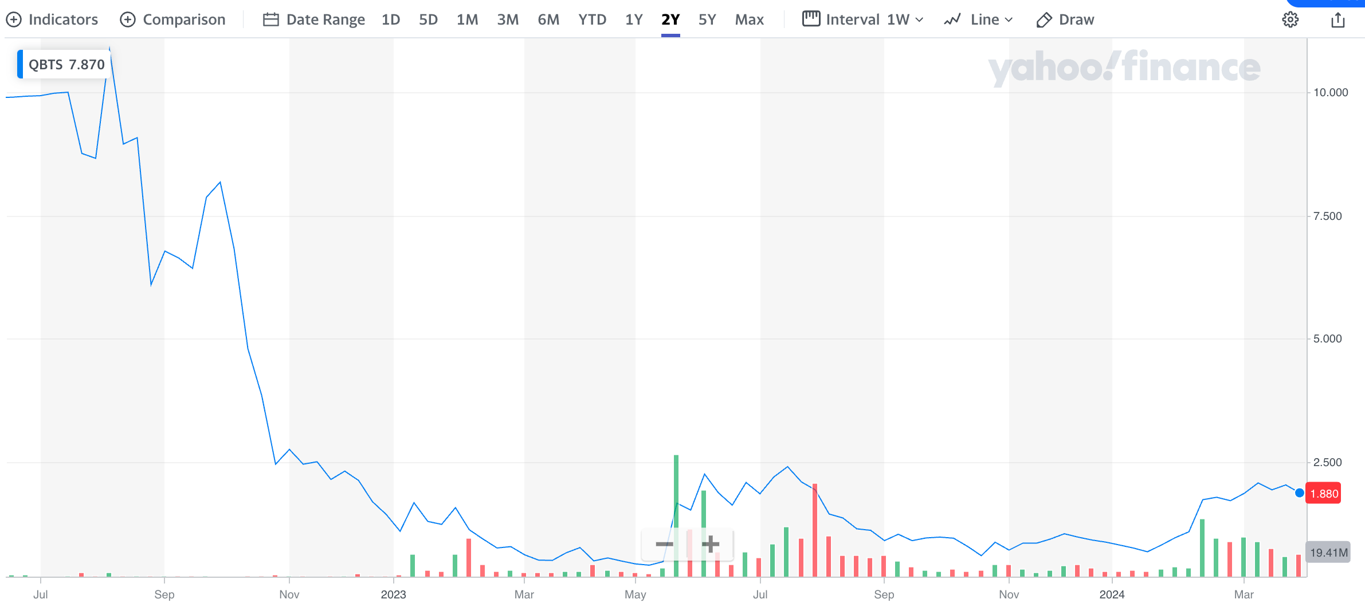
Task: Zoom out with the minus button
Action: pyautogui.click(x=664, y=544)
